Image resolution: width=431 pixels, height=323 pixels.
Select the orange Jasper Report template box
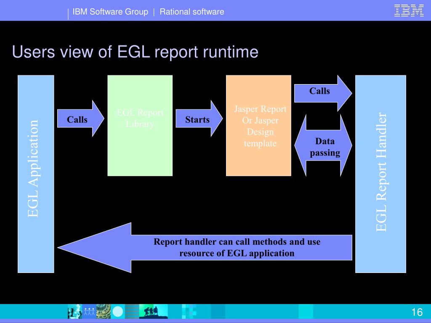(x=258, y=125)
